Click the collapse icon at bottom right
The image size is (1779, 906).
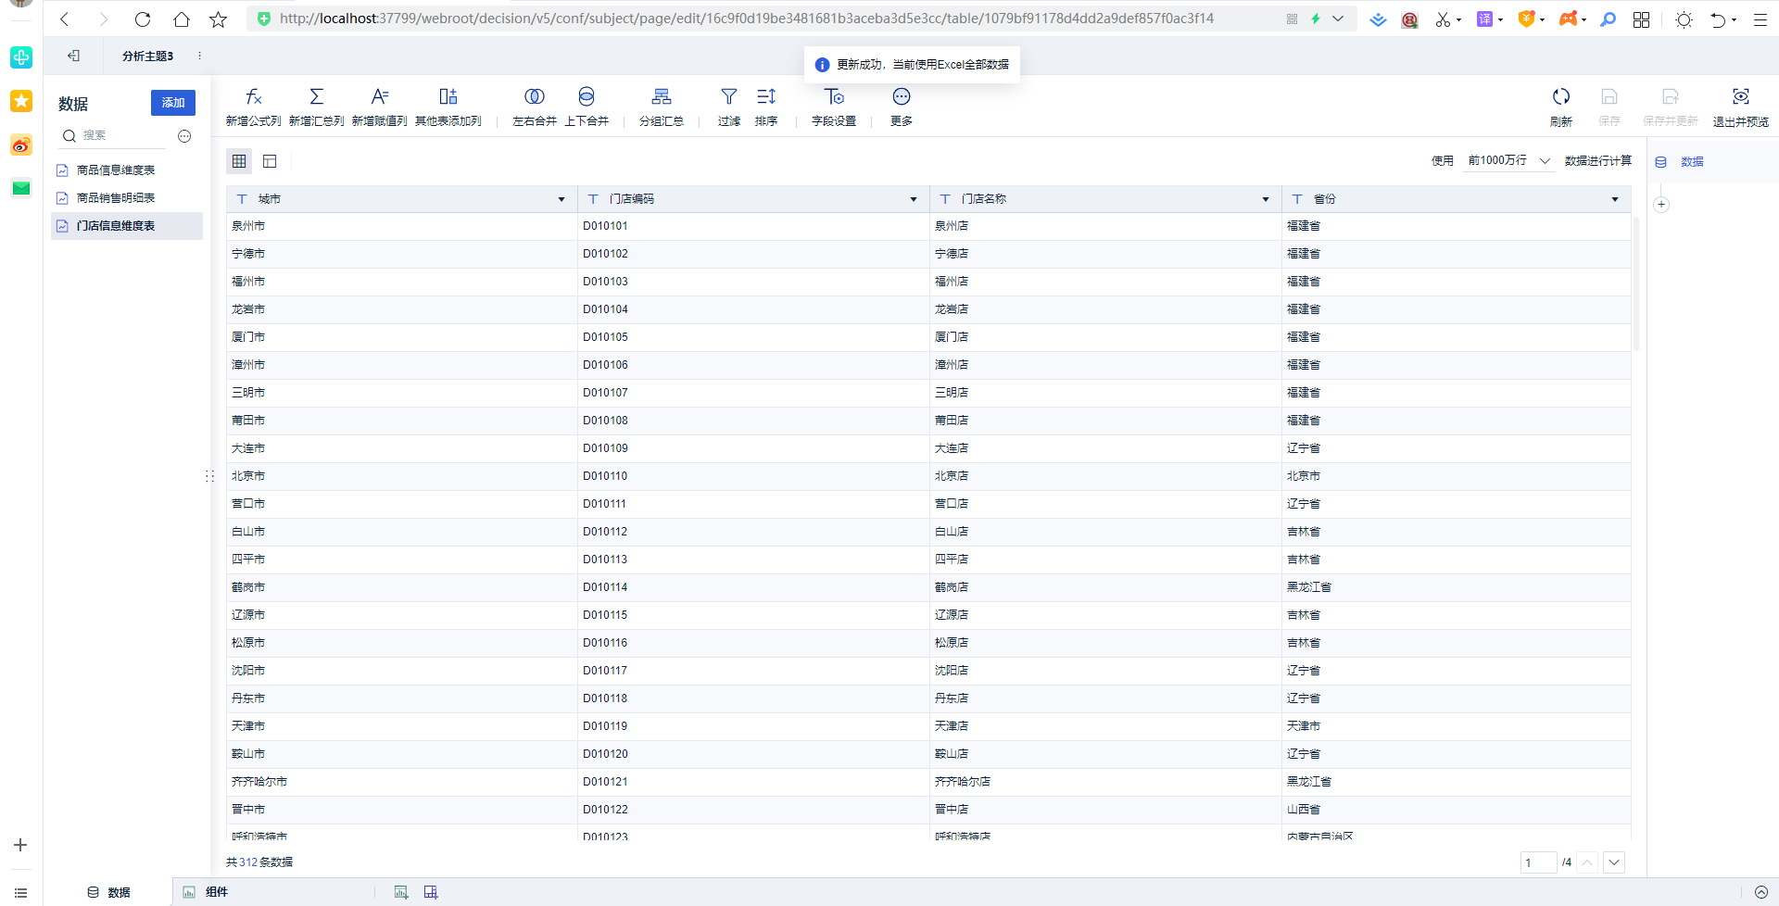[1761, 892]
